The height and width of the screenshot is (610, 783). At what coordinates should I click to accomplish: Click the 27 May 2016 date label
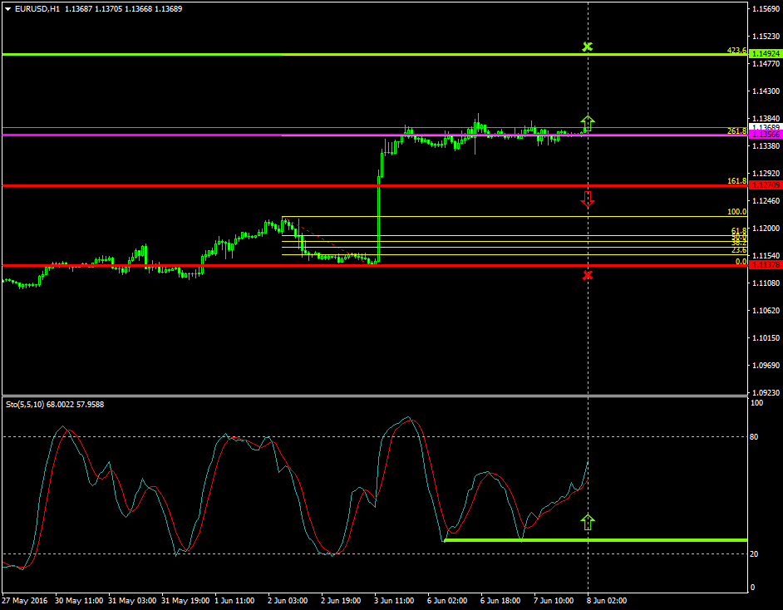point(25,600)
